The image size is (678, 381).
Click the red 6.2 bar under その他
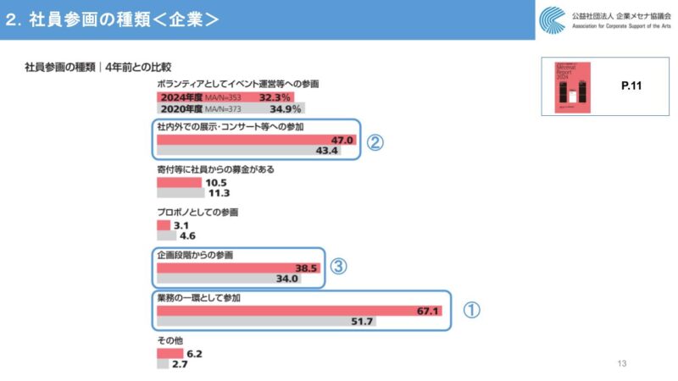click(169, 353)
